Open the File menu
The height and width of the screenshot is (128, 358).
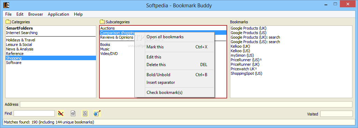click(x=8, y=14)
